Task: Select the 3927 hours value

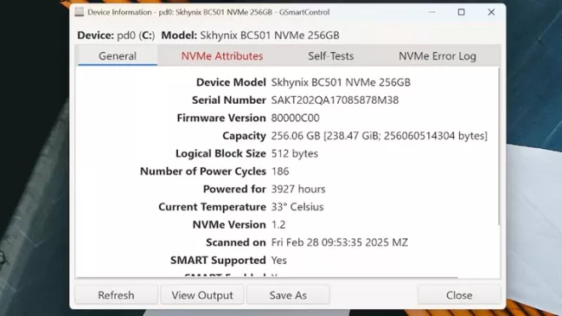Action: pyautogui.click(x=298, y=190)
